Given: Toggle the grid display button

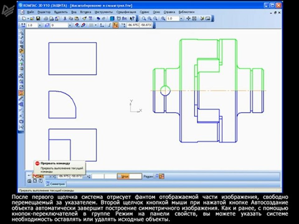Looking at the screenshot, I should click(x=91, y=25).
